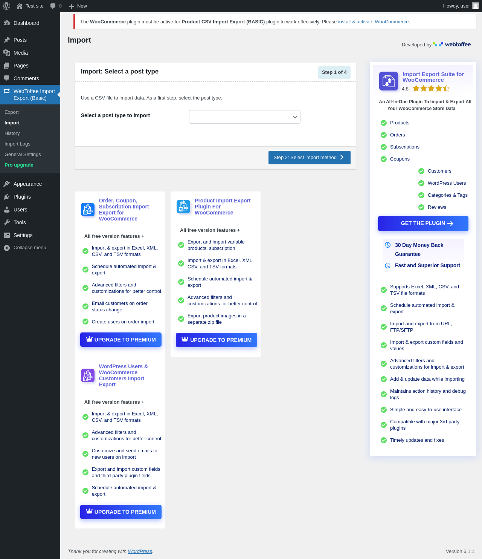Click the WebToffee Import Export arrows icon

7,91
